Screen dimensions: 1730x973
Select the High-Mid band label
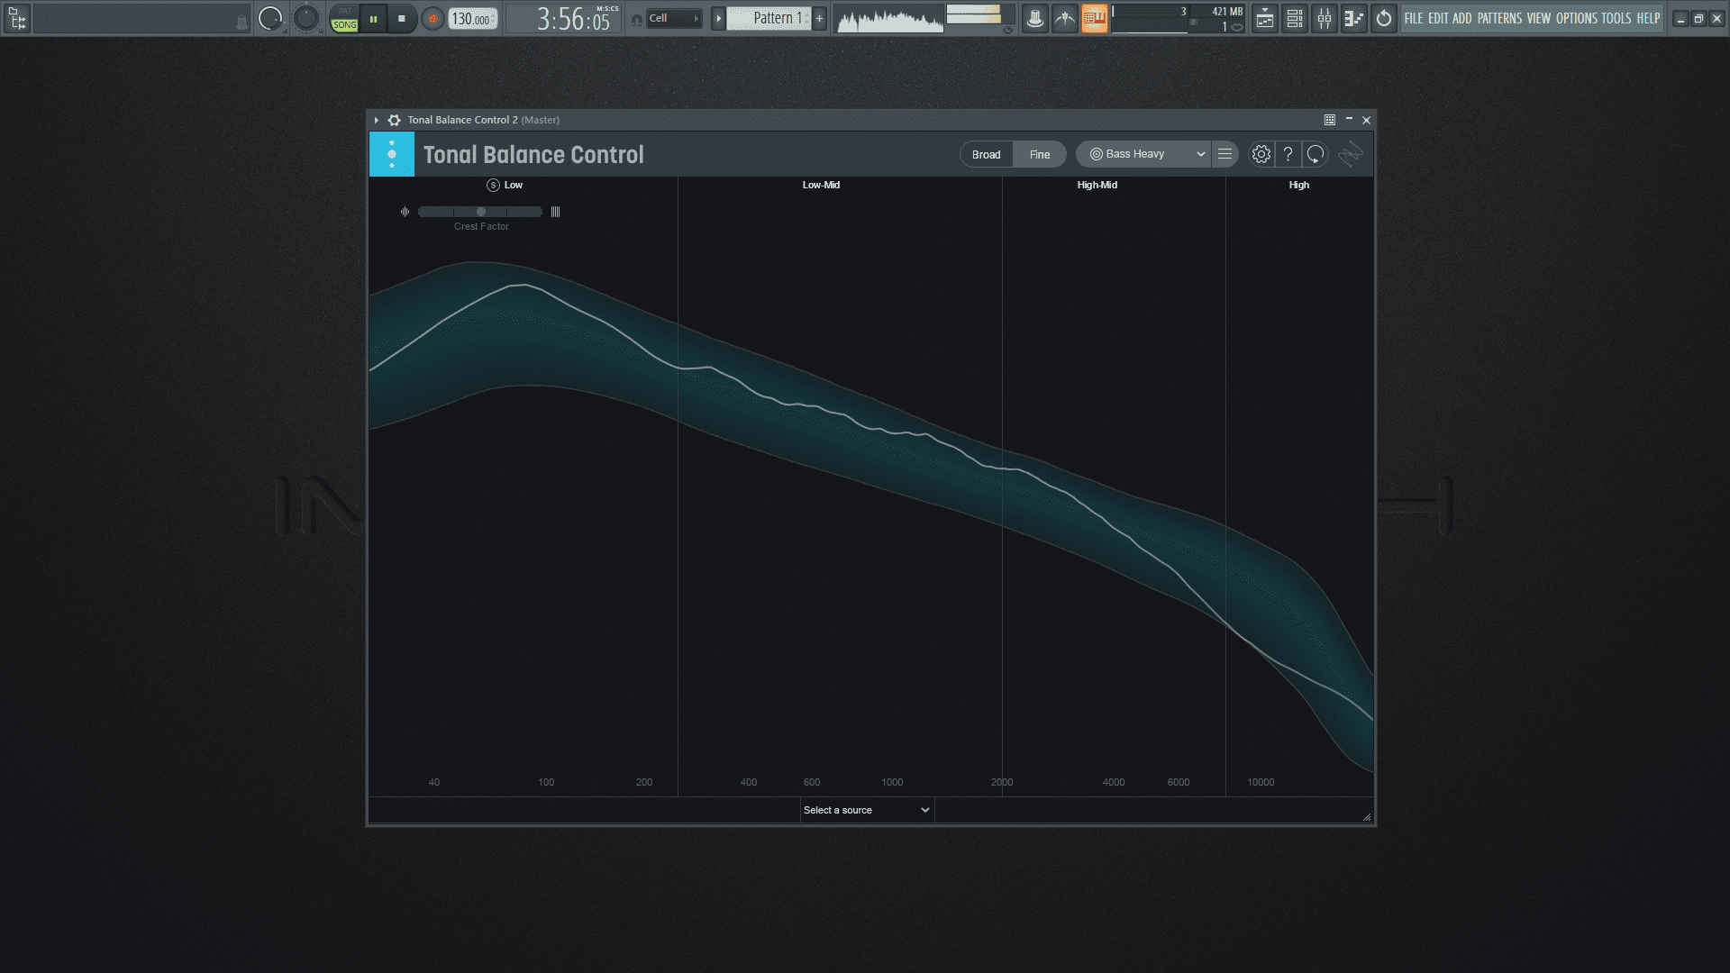click(1097, 185)
